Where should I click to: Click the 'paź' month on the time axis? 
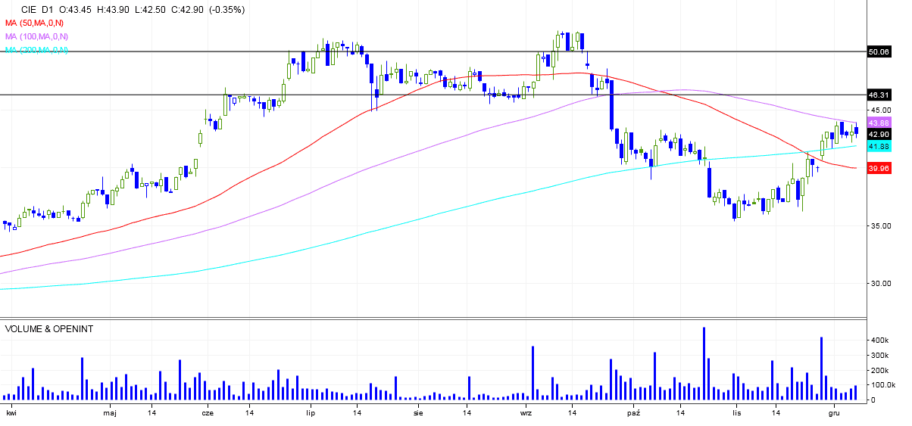(x=634, y=413)
